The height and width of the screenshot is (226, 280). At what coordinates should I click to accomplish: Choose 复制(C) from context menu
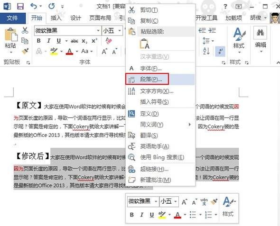pos(161,21)
